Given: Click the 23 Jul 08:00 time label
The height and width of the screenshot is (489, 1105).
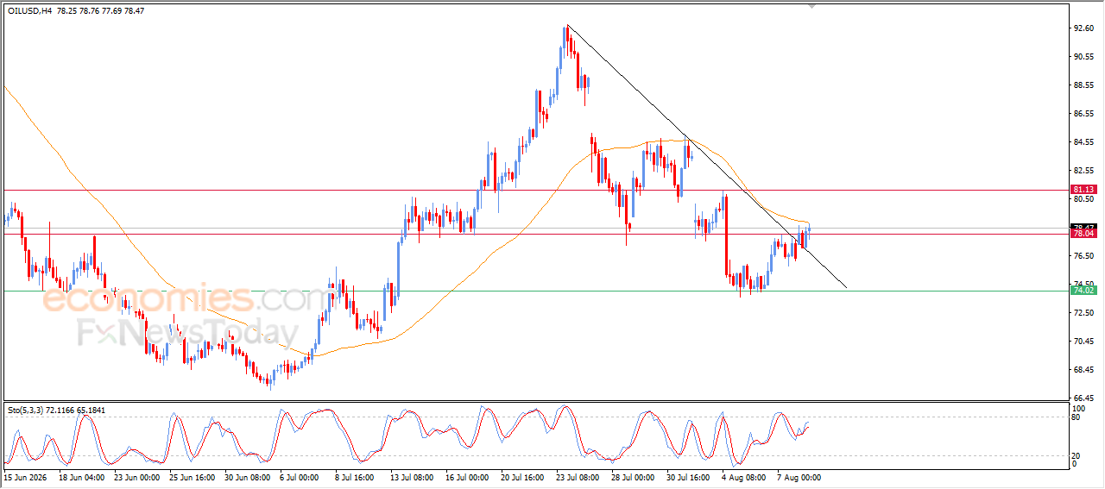Looking at the screenshot, I should click(576, 476).
